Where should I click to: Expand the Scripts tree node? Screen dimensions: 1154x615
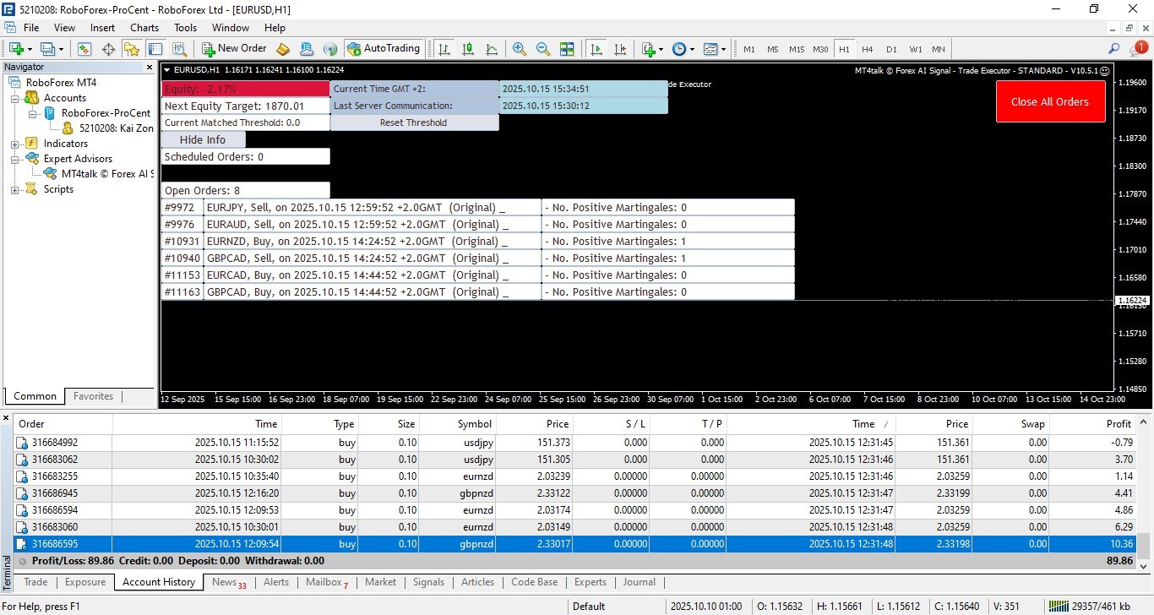15,189
